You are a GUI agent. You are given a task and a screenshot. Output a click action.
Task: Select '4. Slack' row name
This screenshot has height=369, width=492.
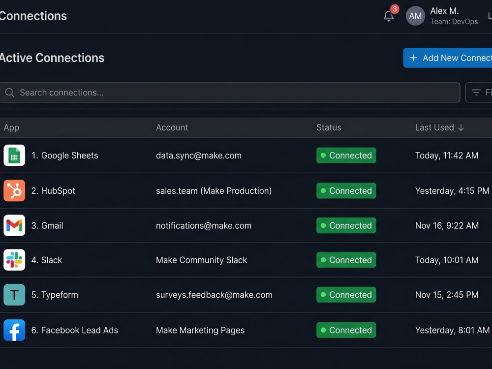tap(47, 260)
